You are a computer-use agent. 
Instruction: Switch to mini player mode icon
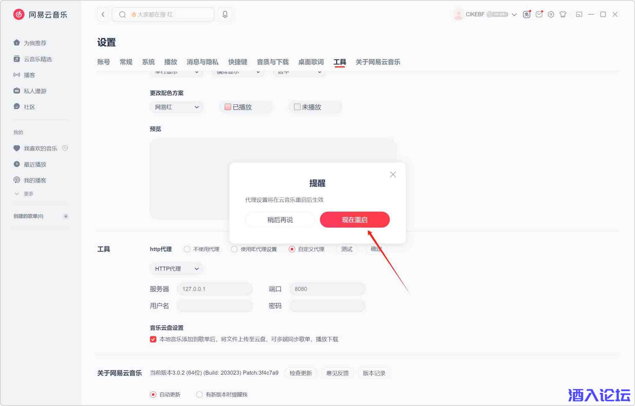[x=579, y=14]
